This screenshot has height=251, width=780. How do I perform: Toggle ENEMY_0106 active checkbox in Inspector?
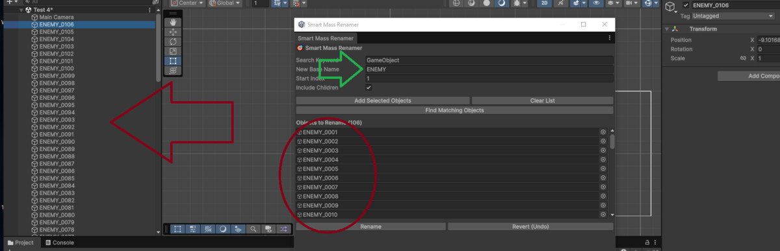click(686, 5)
